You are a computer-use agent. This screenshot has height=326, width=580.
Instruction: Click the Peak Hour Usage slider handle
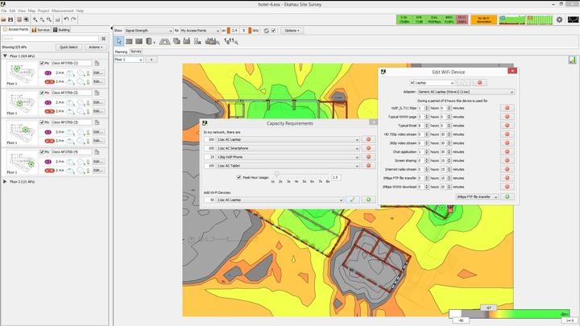point(276,174)
